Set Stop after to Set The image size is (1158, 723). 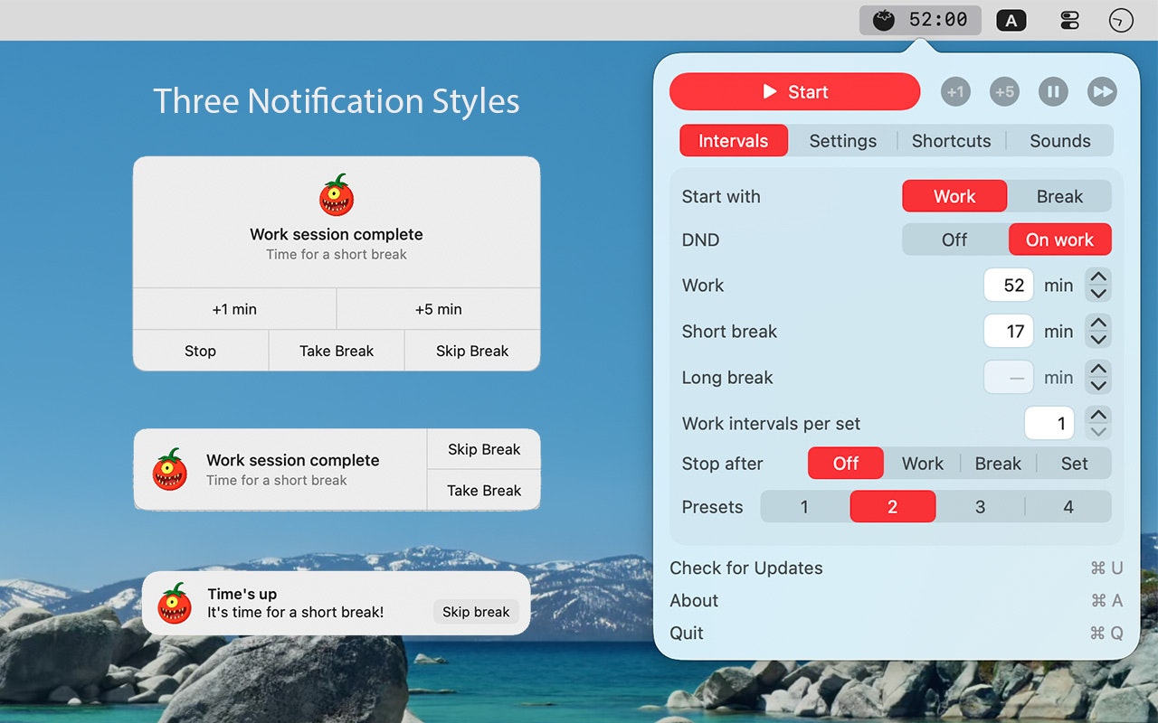[1074, 463]
